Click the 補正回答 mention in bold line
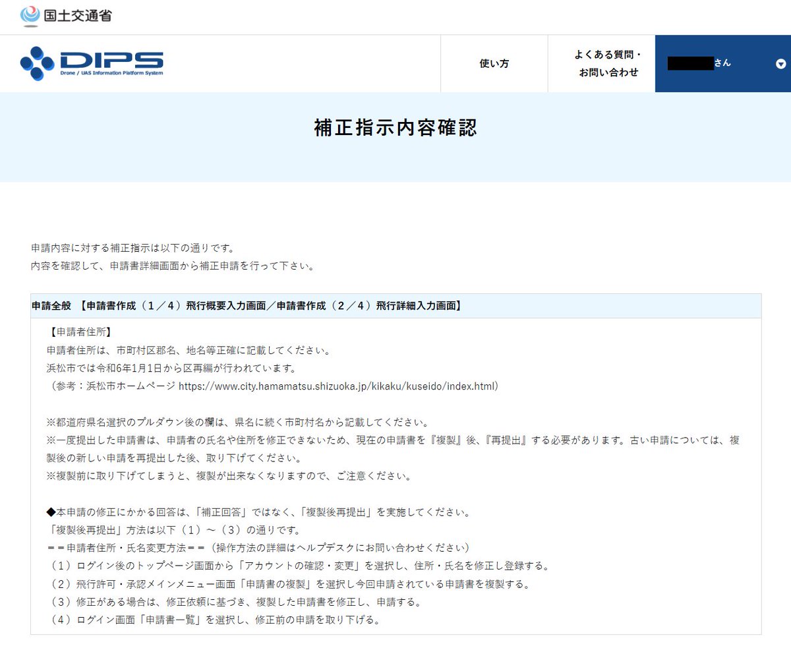The height and width of the screenshot is (648, 791). point(224,511)
